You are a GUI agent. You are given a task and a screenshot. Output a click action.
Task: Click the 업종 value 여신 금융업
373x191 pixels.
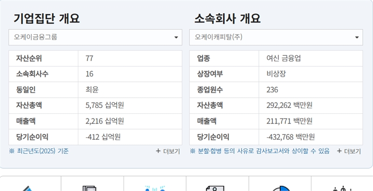pyautogui.click(x=283, y=59)
